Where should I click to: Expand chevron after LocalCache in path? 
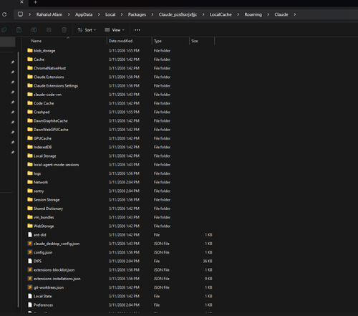(x=238, y=14)
